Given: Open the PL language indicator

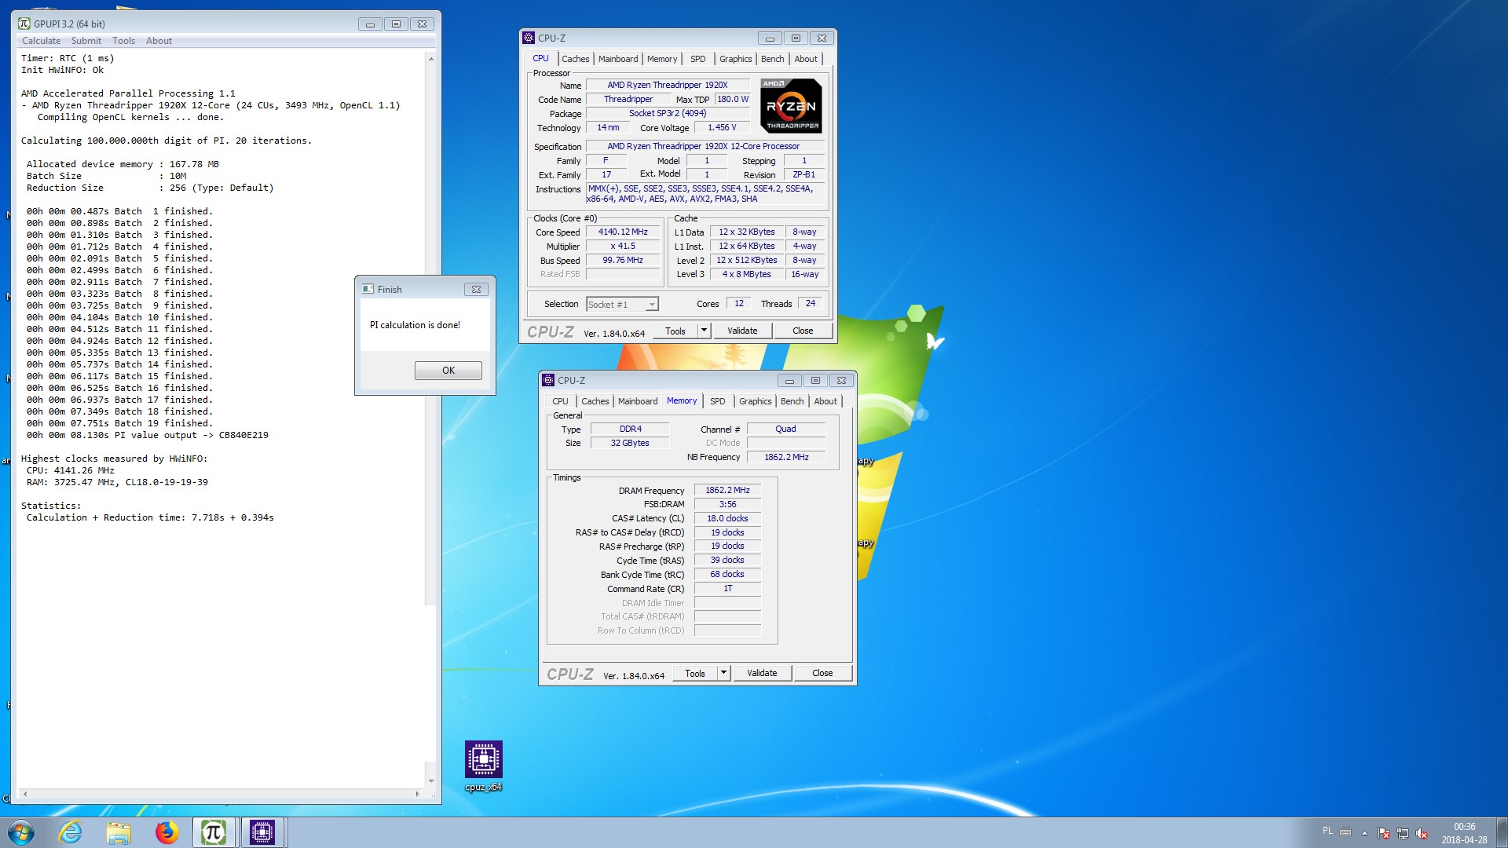Looking at the screenshot, I should tap(1327, 831).
